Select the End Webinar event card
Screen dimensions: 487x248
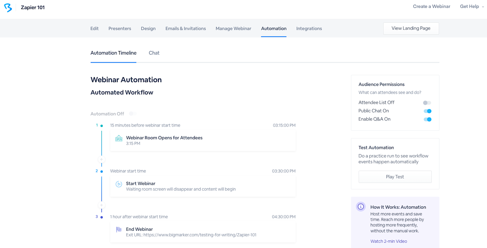[203, 232]
